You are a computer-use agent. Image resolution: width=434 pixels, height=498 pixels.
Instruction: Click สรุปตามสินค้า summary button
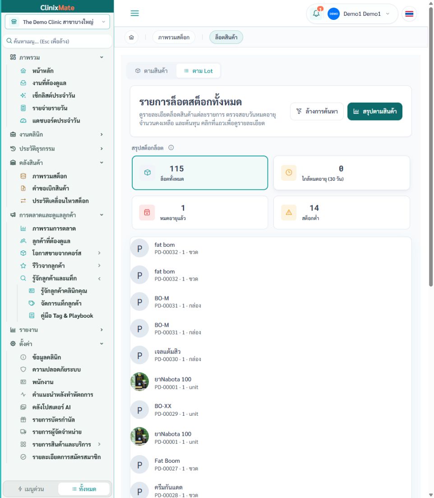(375, 112)
